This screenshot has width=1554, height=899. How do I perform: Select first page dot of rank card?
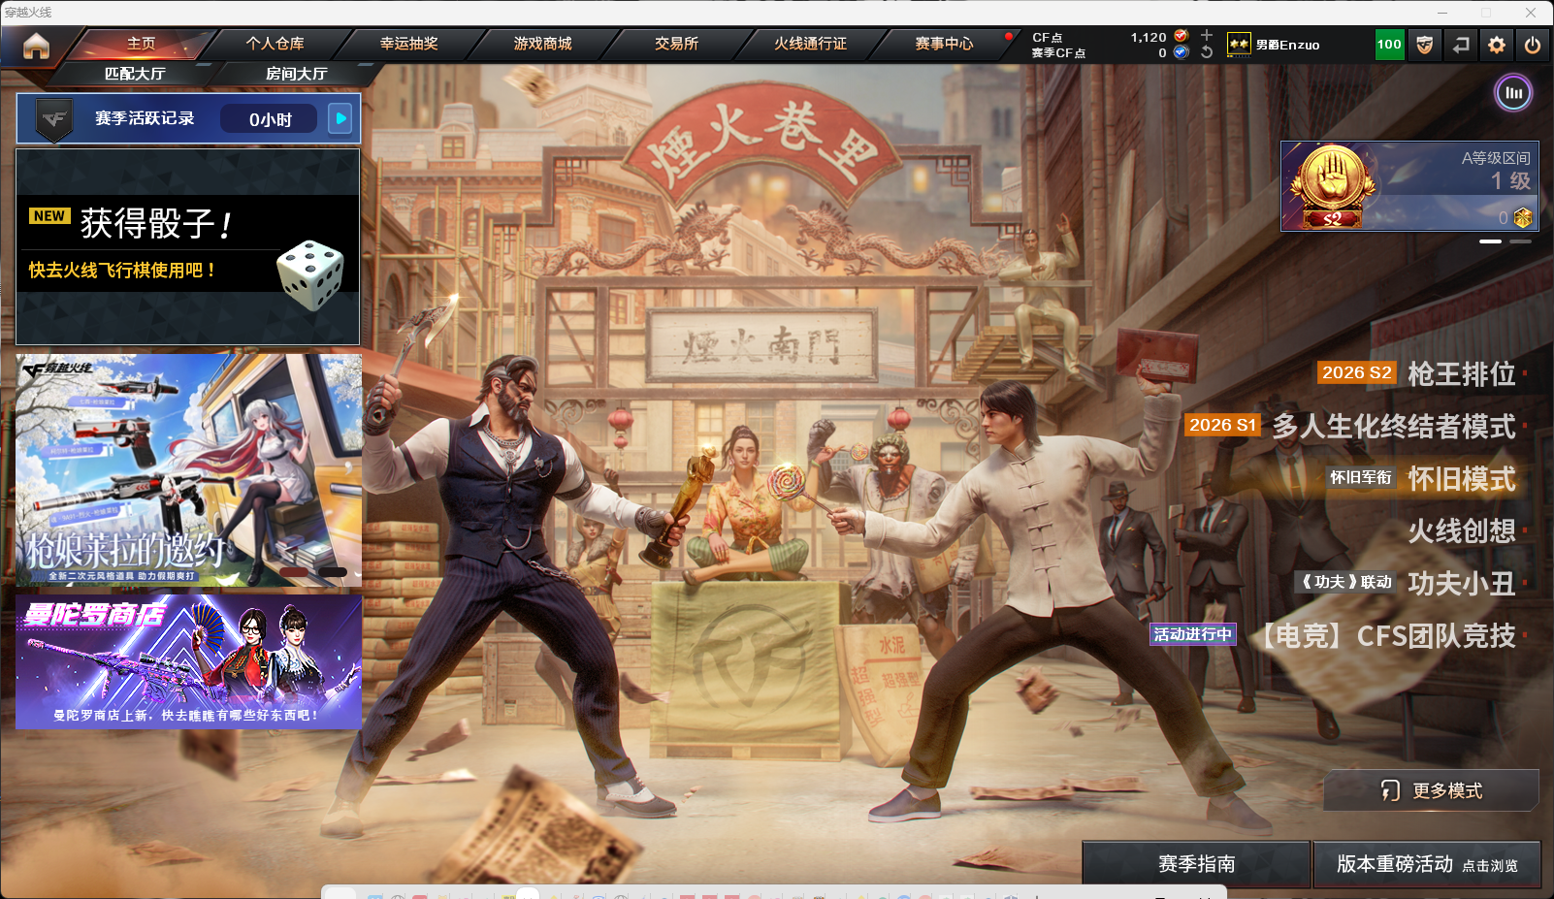coord(1491,241)
